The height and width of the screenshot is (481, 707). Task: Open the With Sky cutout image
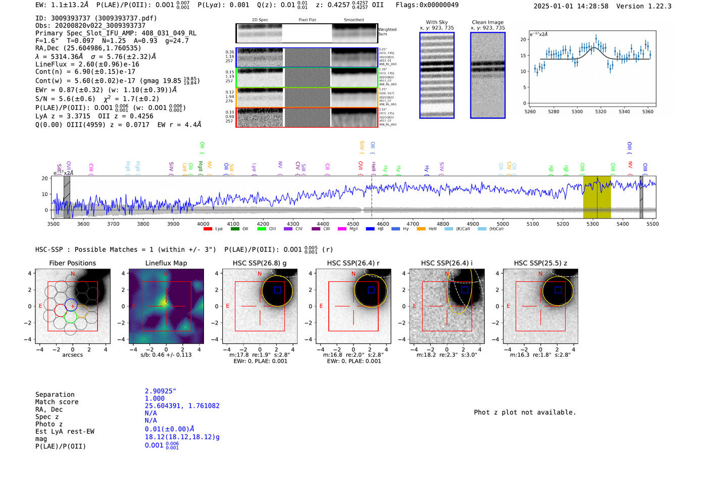pos(437,75)
